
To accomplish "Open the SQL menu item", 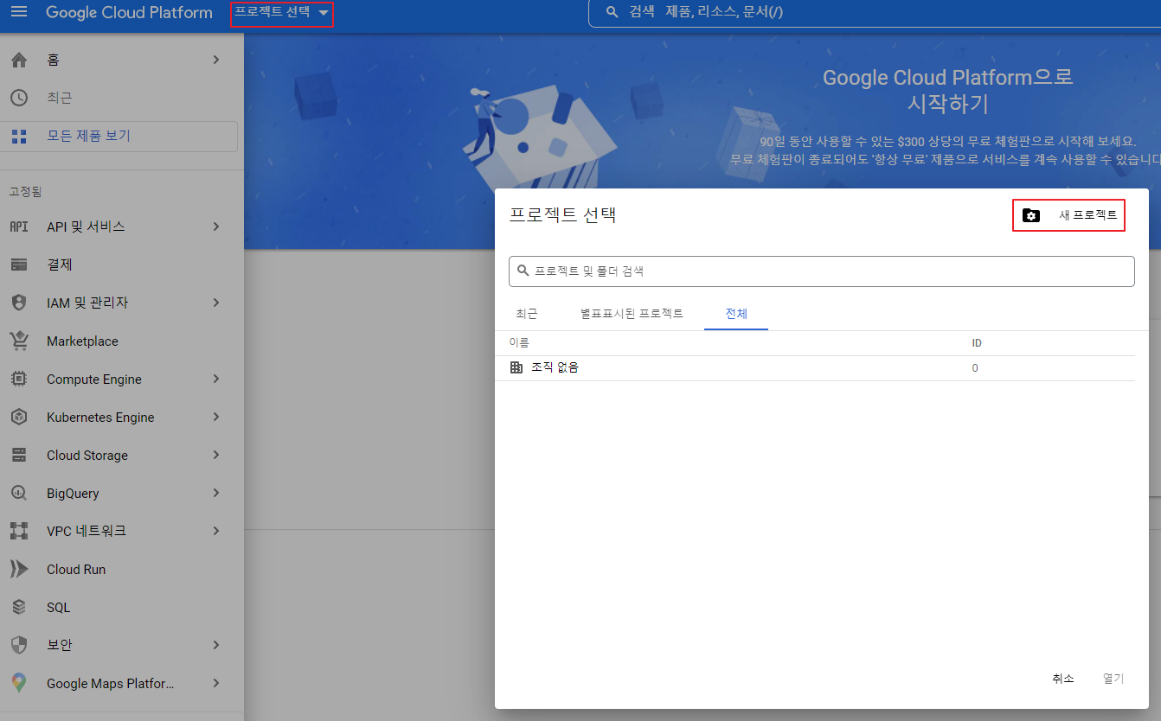I will pos(122,607).
